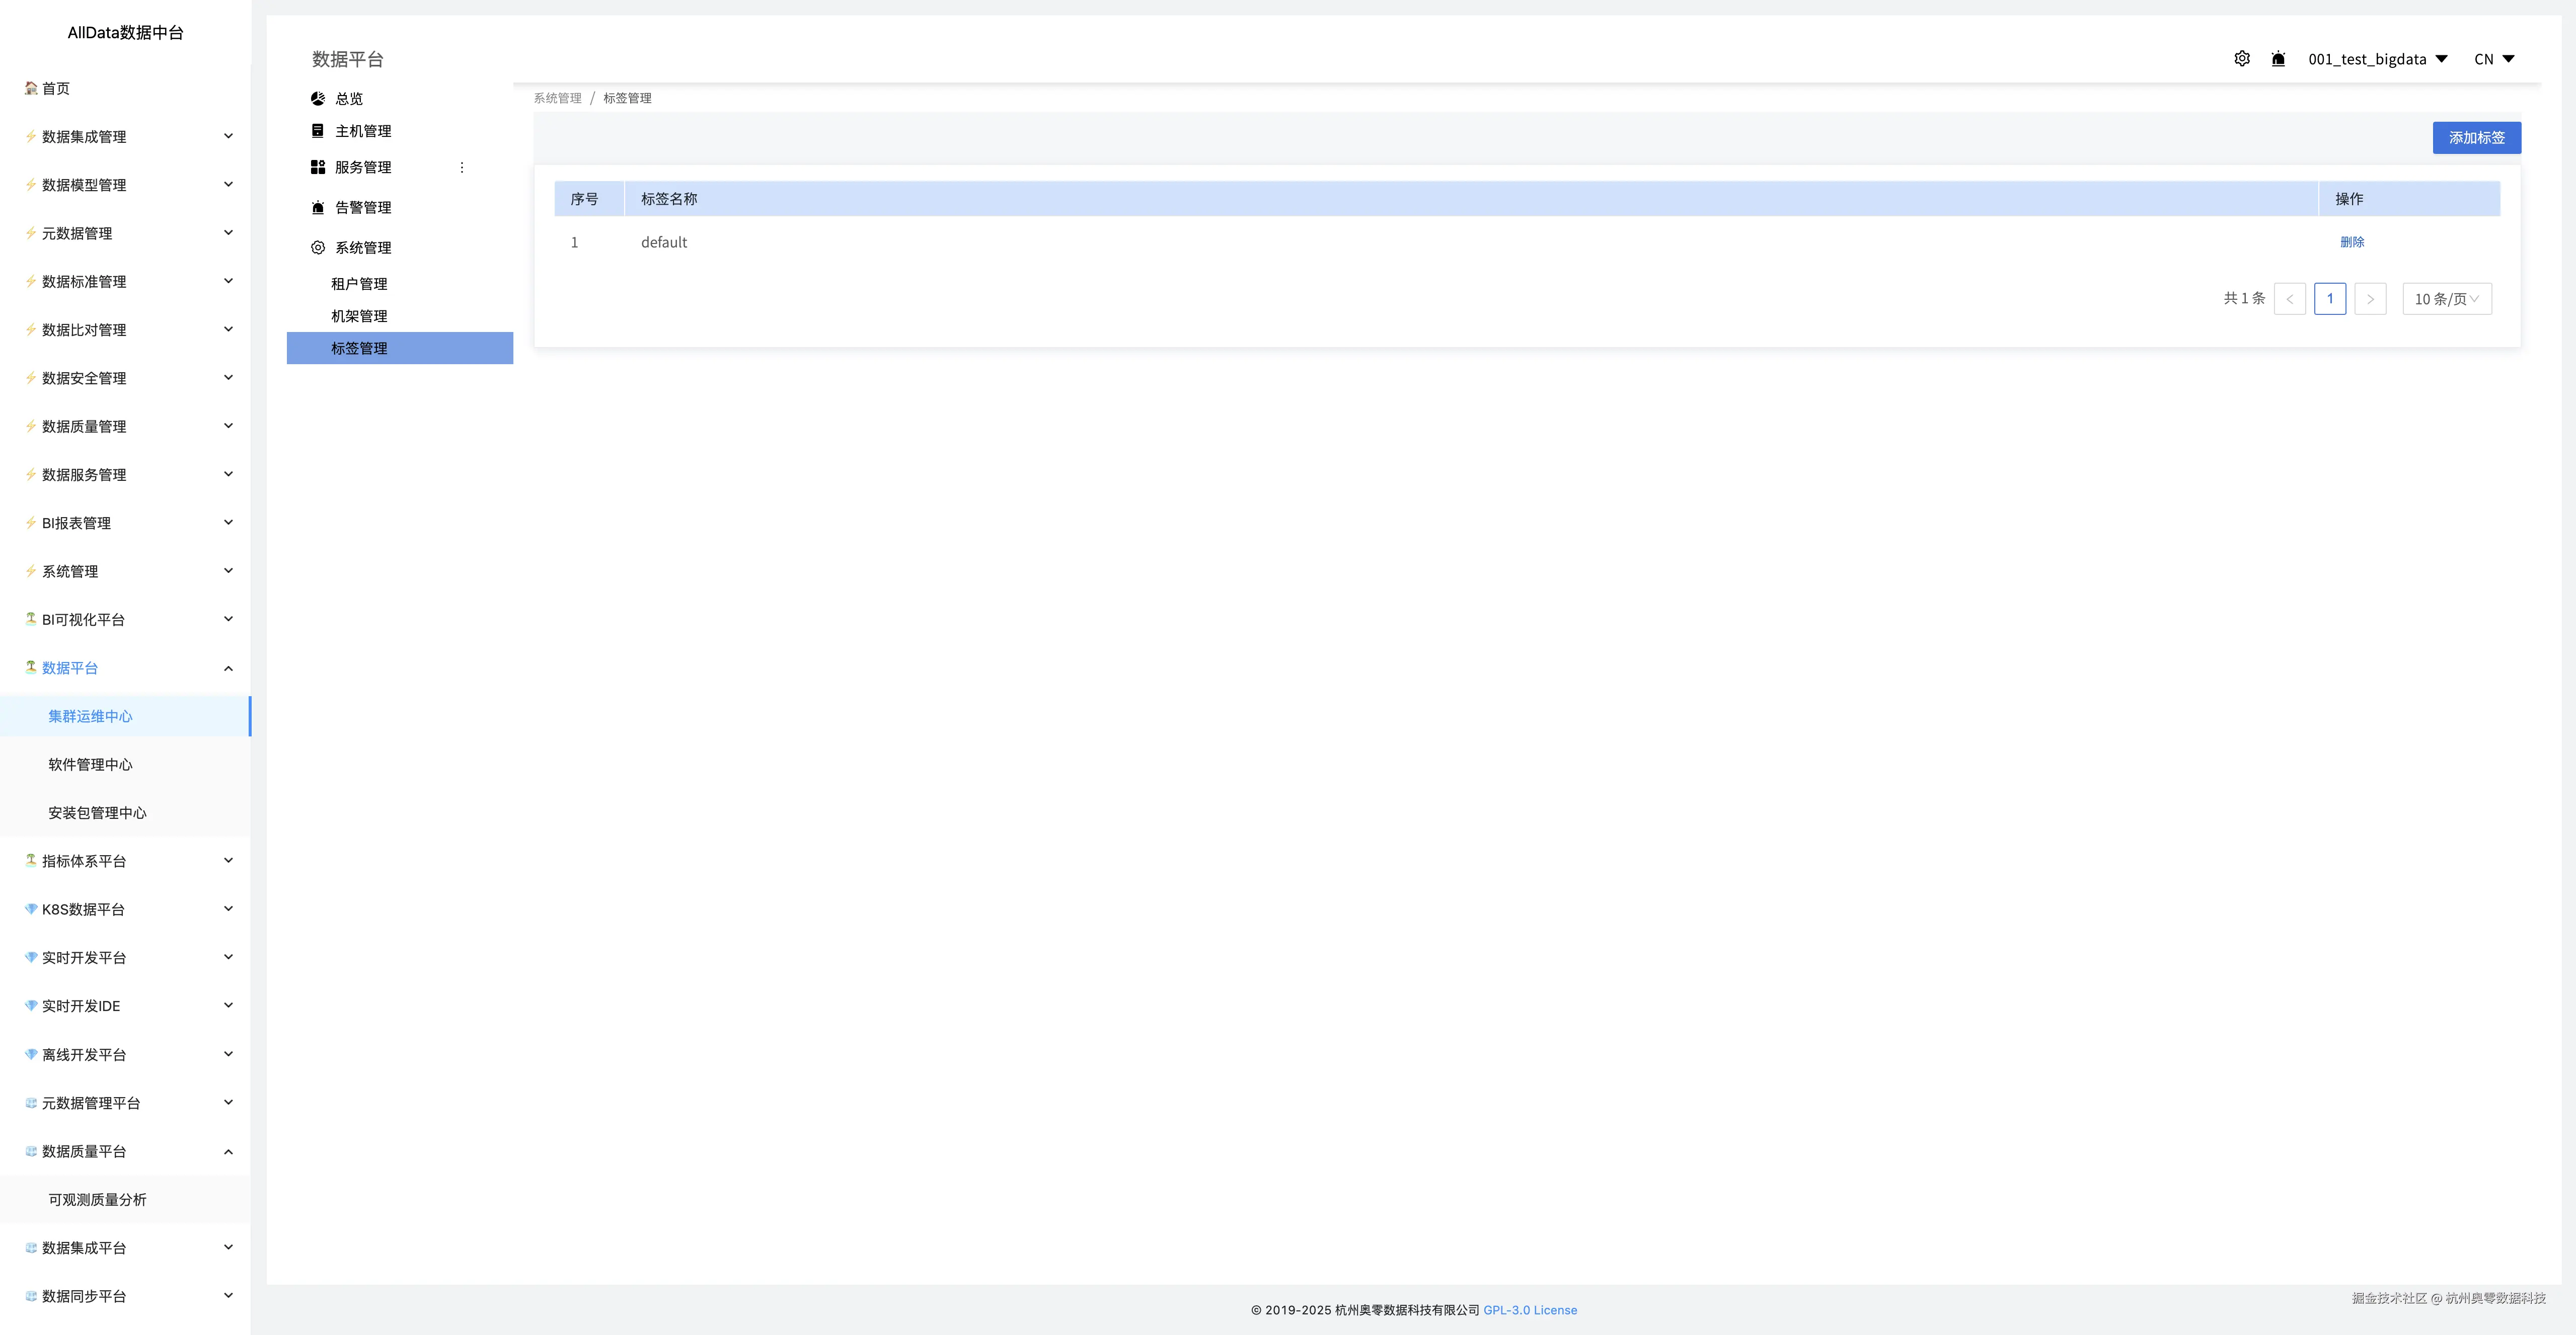Open the CN language dropdown
The height and width of the screenshot is (1335, 2576).
click(x=2494, y=59)
